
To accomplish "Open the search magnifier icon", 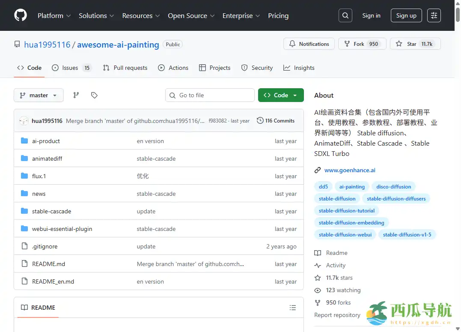I will coord(345,15).
